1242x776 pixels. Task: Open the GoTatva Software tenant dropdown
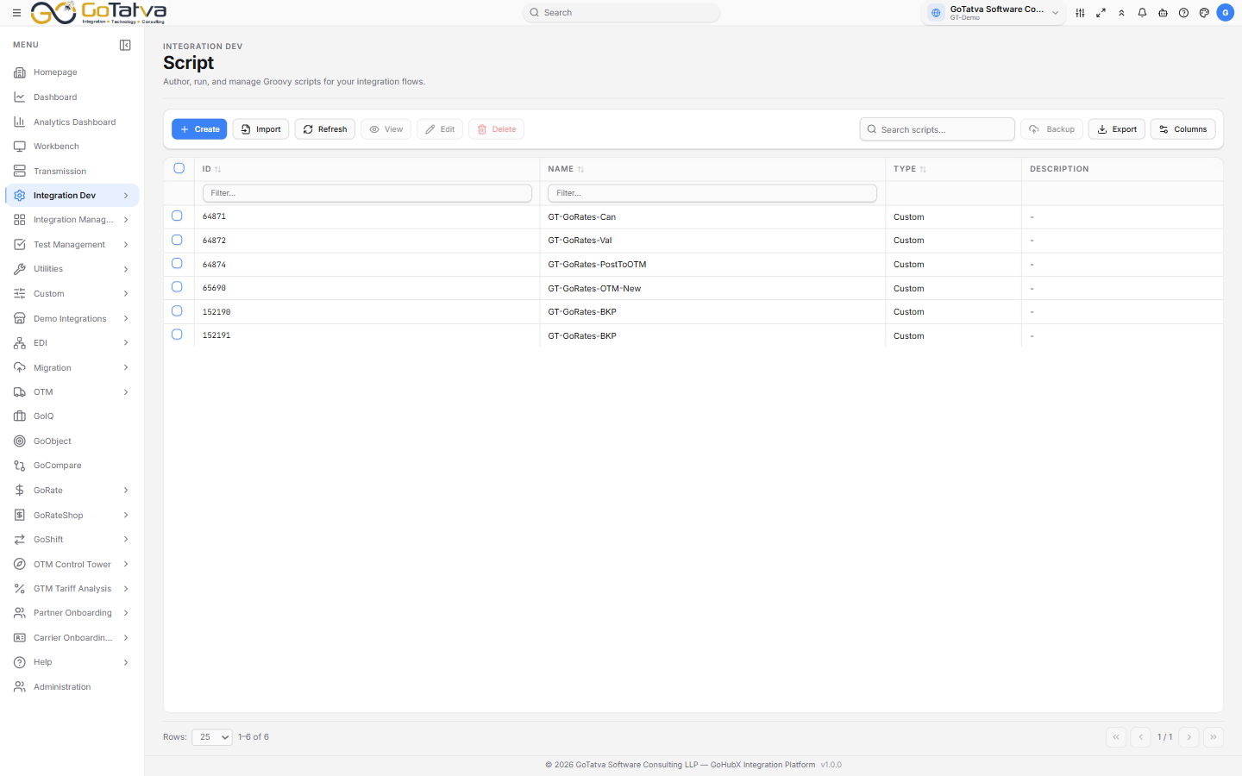tap(994, 13)
